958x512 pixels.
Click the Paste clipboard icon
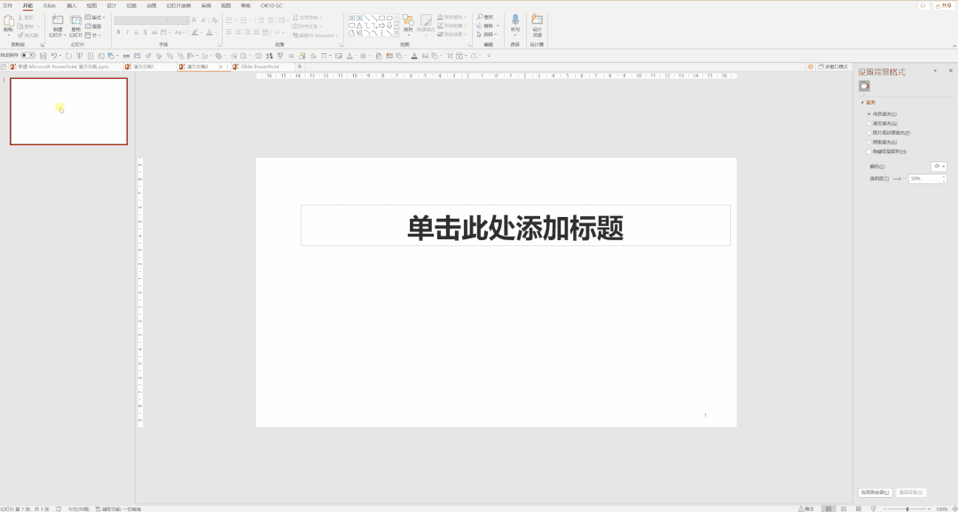tap(9, 20)
